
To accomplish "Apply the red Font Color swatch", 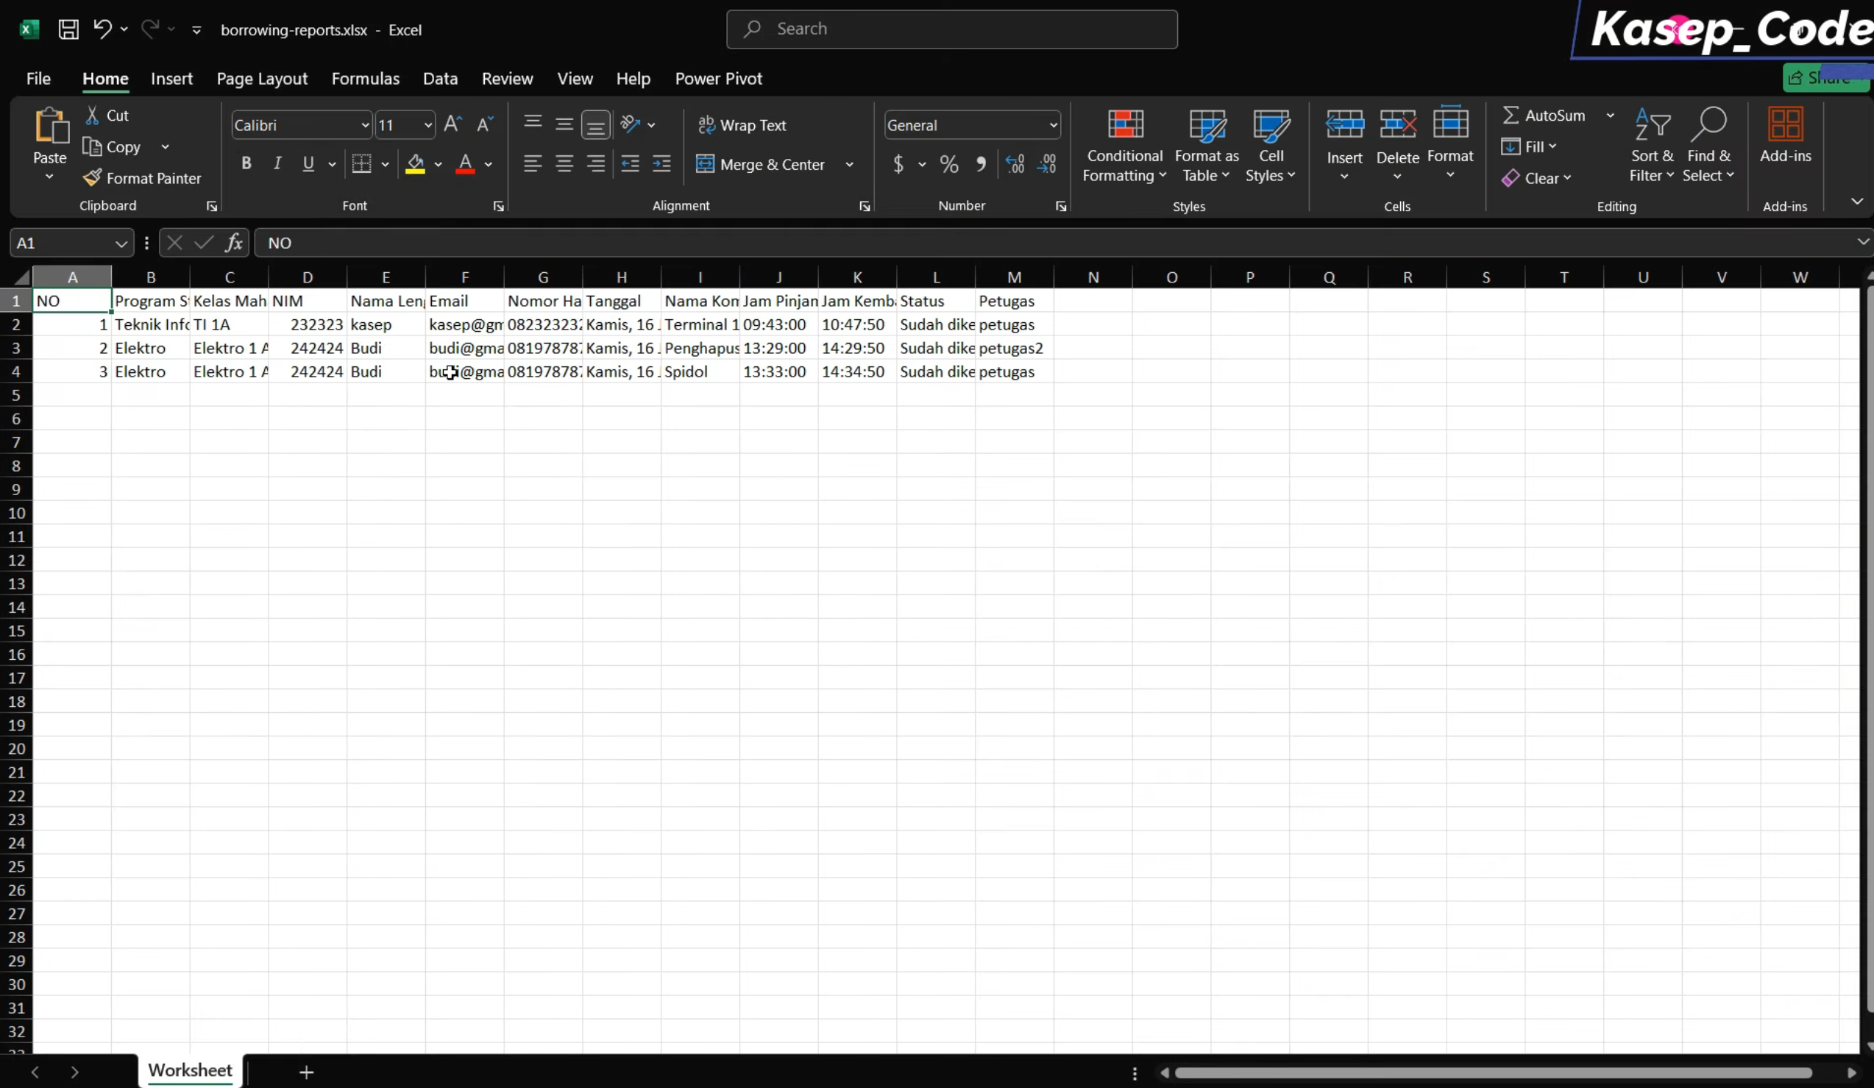I will (466, 163).
